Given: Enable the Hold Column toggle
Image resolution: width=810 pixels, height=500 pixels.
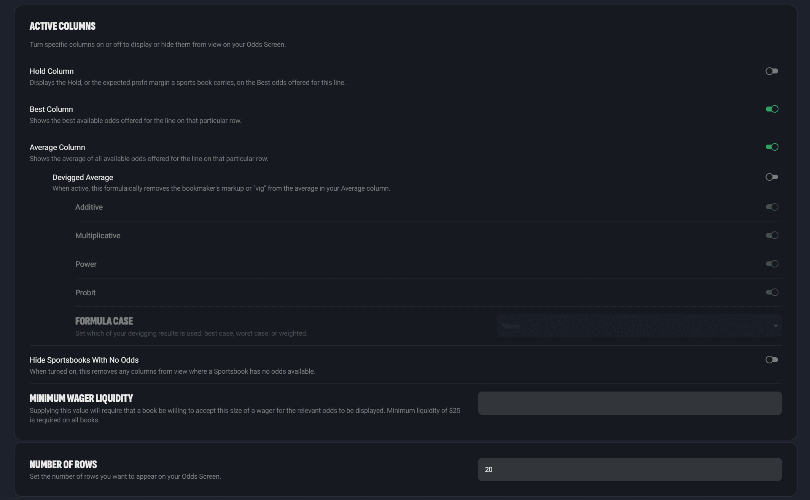Looking at the screenshot, I should pos(772,71).
